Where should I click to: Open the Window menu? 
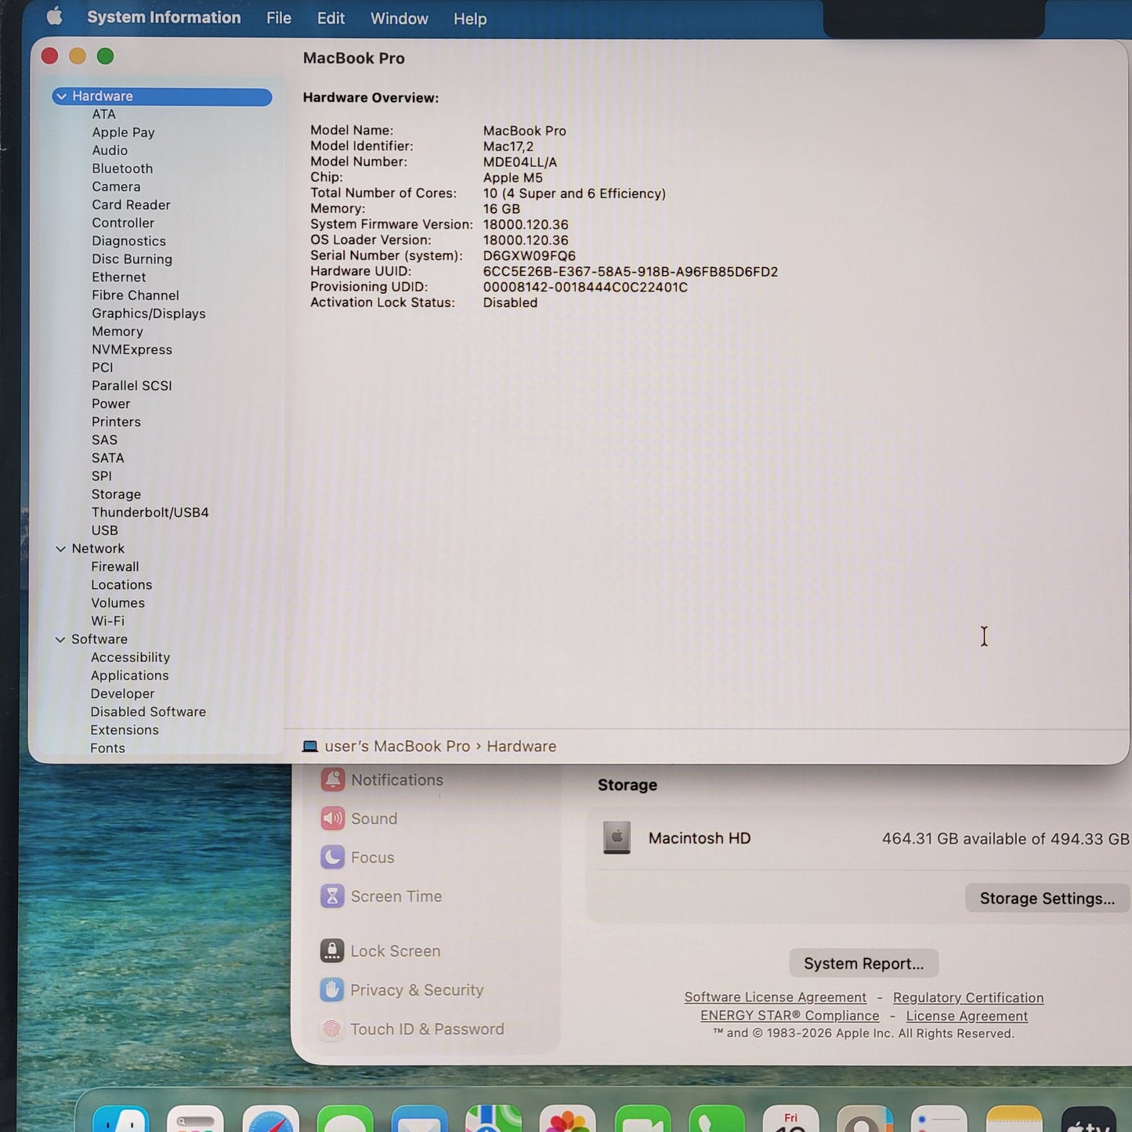click(399, 18)
